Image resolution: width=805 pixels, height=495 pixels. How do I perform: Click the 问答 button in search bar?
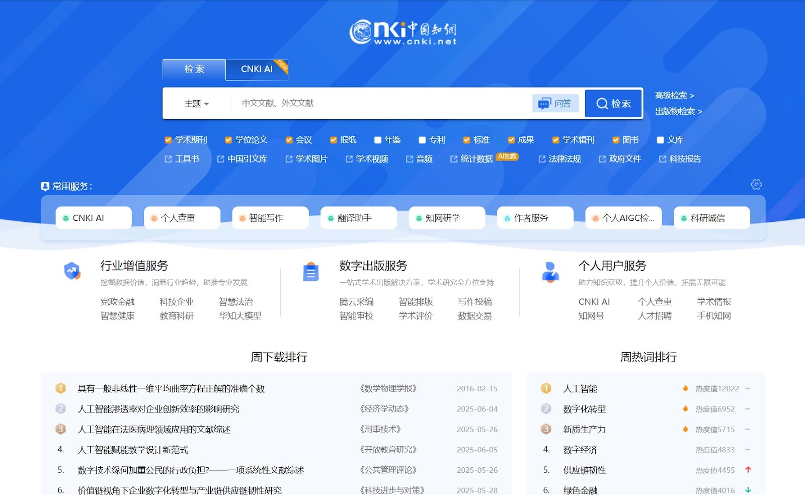555,104
